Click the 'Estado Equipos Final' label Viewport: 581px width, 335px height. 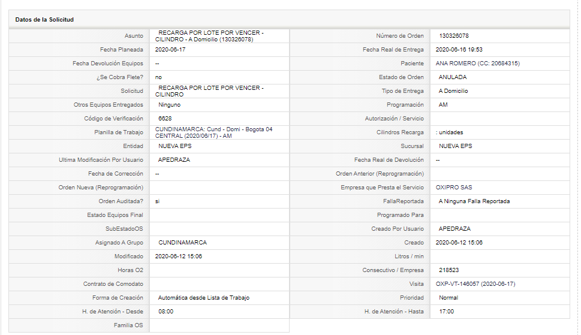pos(115,215)
